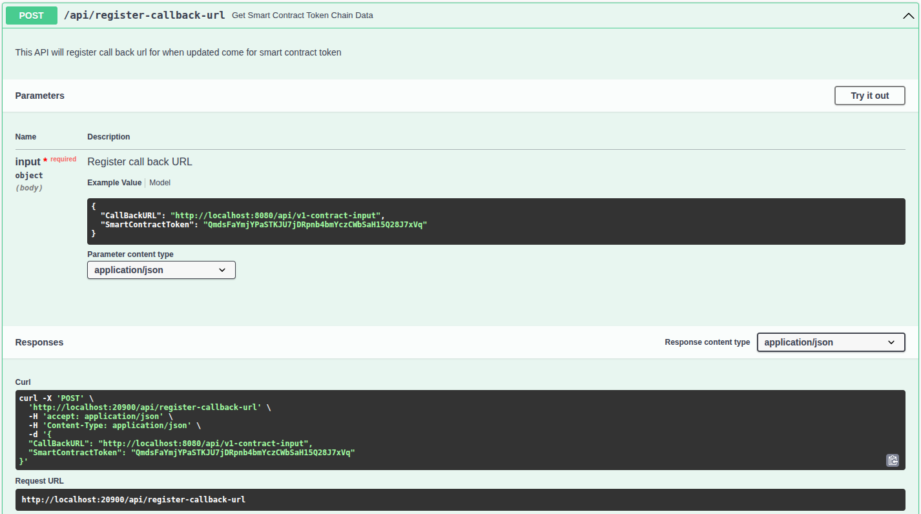Click the "(body)" parameter location text
The width and height of the screenshot is (921, 514).
tap(29, 188)
